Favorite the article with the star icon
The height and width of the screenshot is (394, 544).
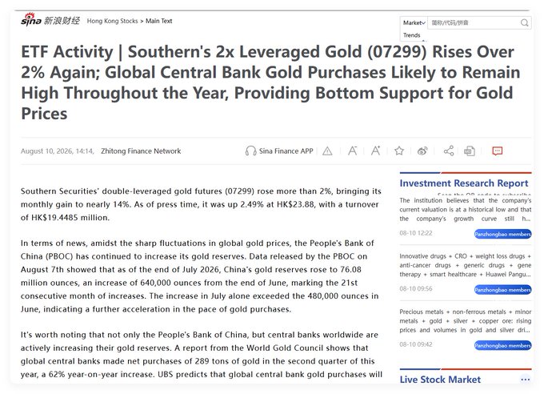pos(399,151)
